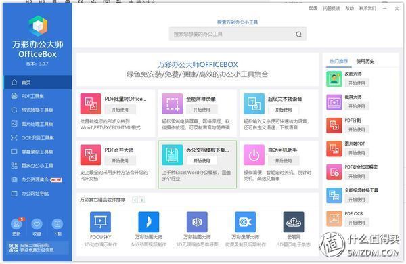Screen dimensions: 406x264
Task: Launch FOCUSKY presentation software icon
Action: (100, 222)
